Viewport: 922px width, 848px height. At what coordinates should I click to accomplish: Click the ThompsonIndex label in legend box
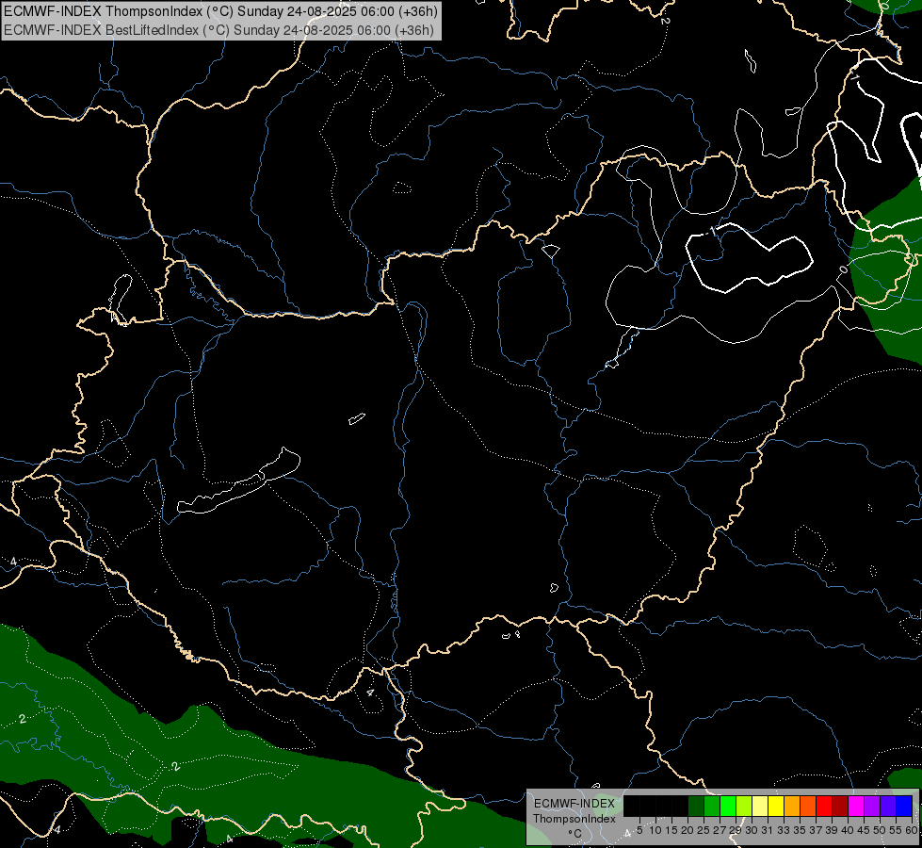click(x=574, y=819)
